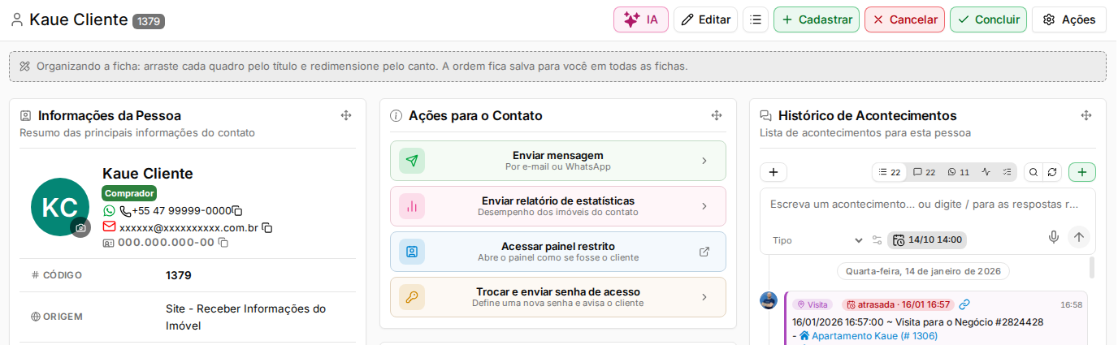
Task: Click the camera icon on the KC avatar
Action: [x=80, y=228]
